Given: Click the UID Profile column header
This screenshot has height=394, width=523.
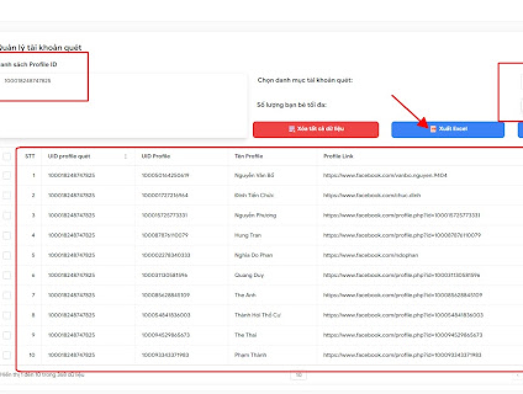Looking at the screenshot, I should 155,156.
